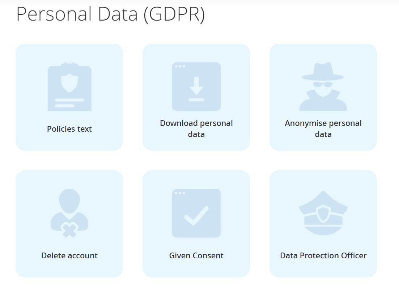Click the X mark on the delete-user icon
The width and height of the screenshot is (399, 289).
69,230
